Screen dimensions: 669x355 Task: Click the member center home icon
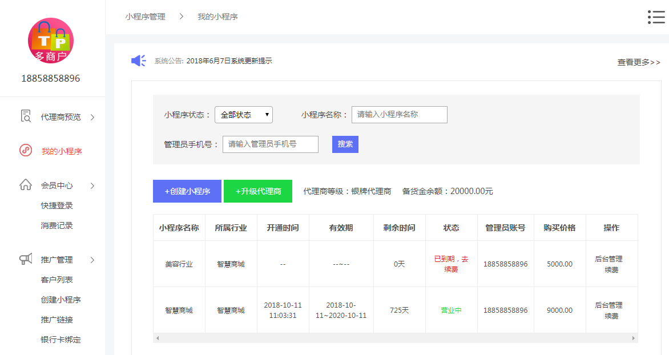coord(26,185)
